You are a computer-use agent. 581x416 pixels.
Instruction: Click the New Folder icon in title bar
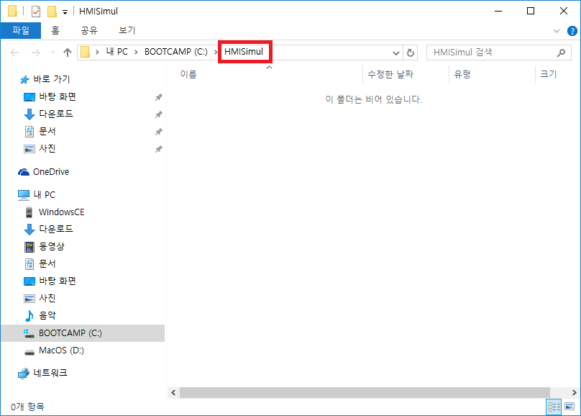[52, 12]
